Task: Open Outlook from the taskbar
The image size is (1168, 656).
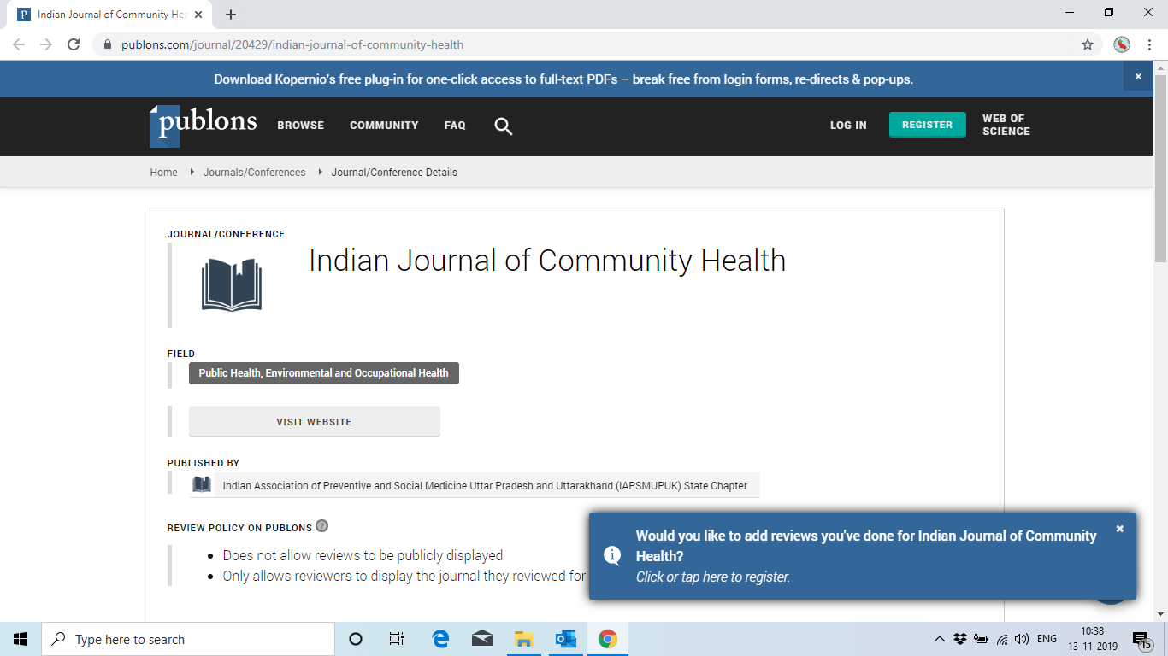Action: click(x=565, y=639)
